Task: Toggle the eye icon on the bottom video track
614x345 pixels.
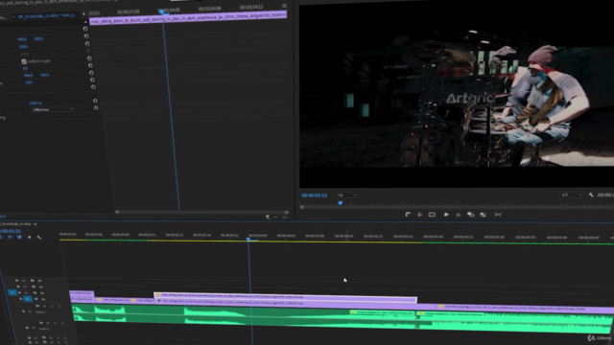Action: 43,299
